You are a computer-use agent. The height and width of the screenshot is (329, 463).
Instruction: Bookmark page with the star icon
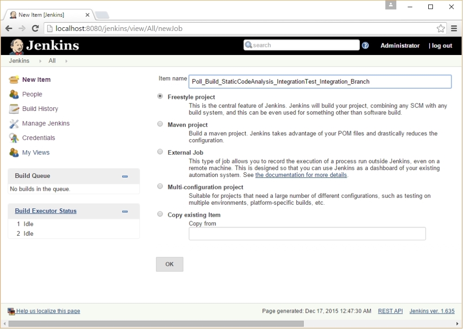coord(441,28)
